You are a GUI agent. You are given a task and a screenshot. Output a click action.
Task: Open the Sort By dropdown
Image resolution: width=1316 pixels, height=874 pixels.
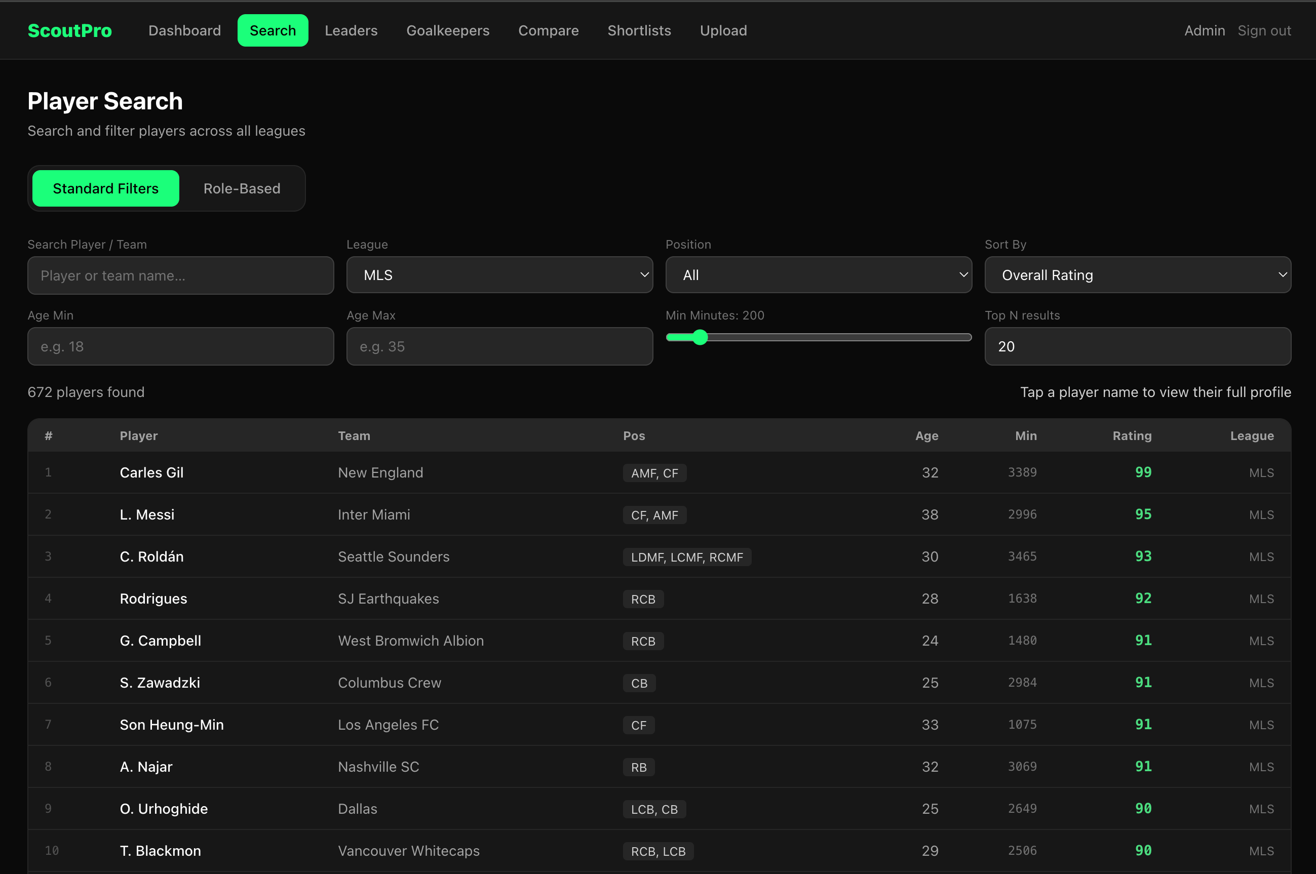click(x=1137, y=275)
